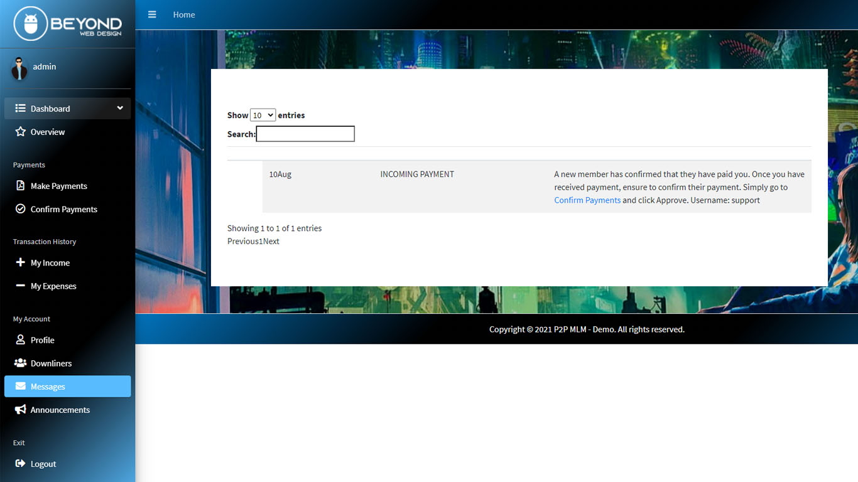The image size is (858, 482).
Task: Click the admin user avatar
Action: [x=19, y=68]
